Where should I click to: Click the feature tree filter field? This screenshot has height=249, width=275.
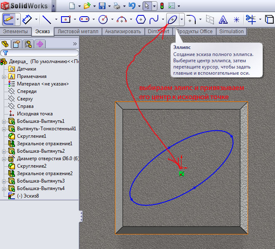tap(42, 53)
